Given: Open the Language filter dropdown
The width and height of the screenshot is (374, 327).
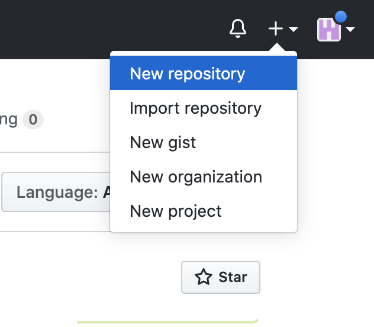Looking at the screenshot, I should coord(57,192).
